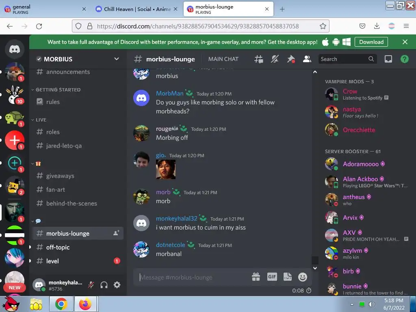Click create invite icon on morbius-lounge
Screen dimensions: 416x312
116,233
